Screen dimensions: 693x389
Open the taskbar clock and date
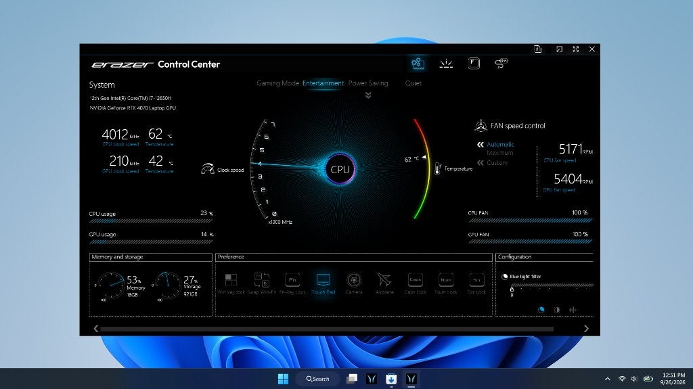pos(673,379)
